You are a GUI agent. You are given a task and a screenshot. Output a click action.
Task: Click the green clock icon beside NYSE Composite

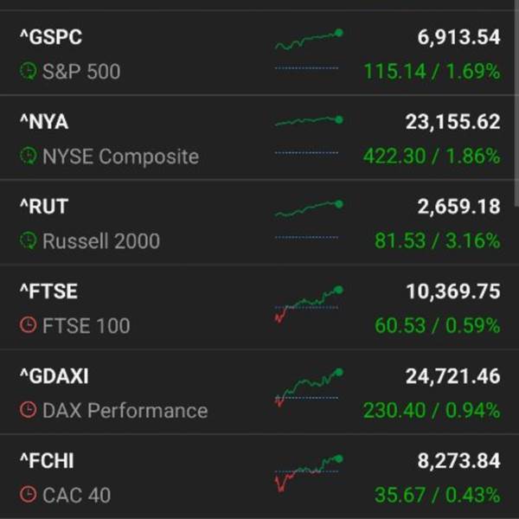[29, 156]
